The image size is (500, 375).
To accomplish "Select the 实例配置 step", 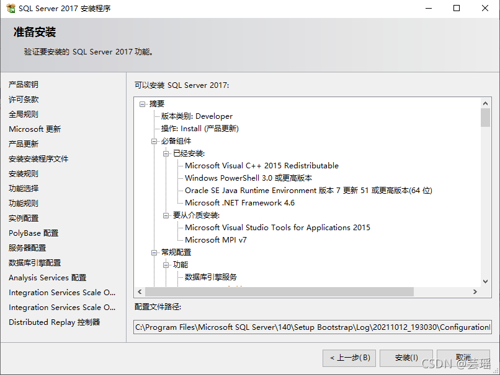I will click(24, 218).
